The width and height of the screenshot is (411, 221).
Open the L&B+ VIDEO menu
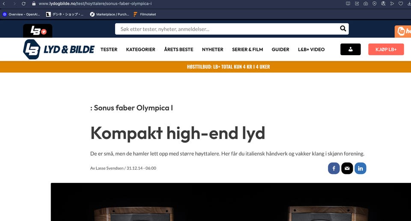[x=311, y=50]
